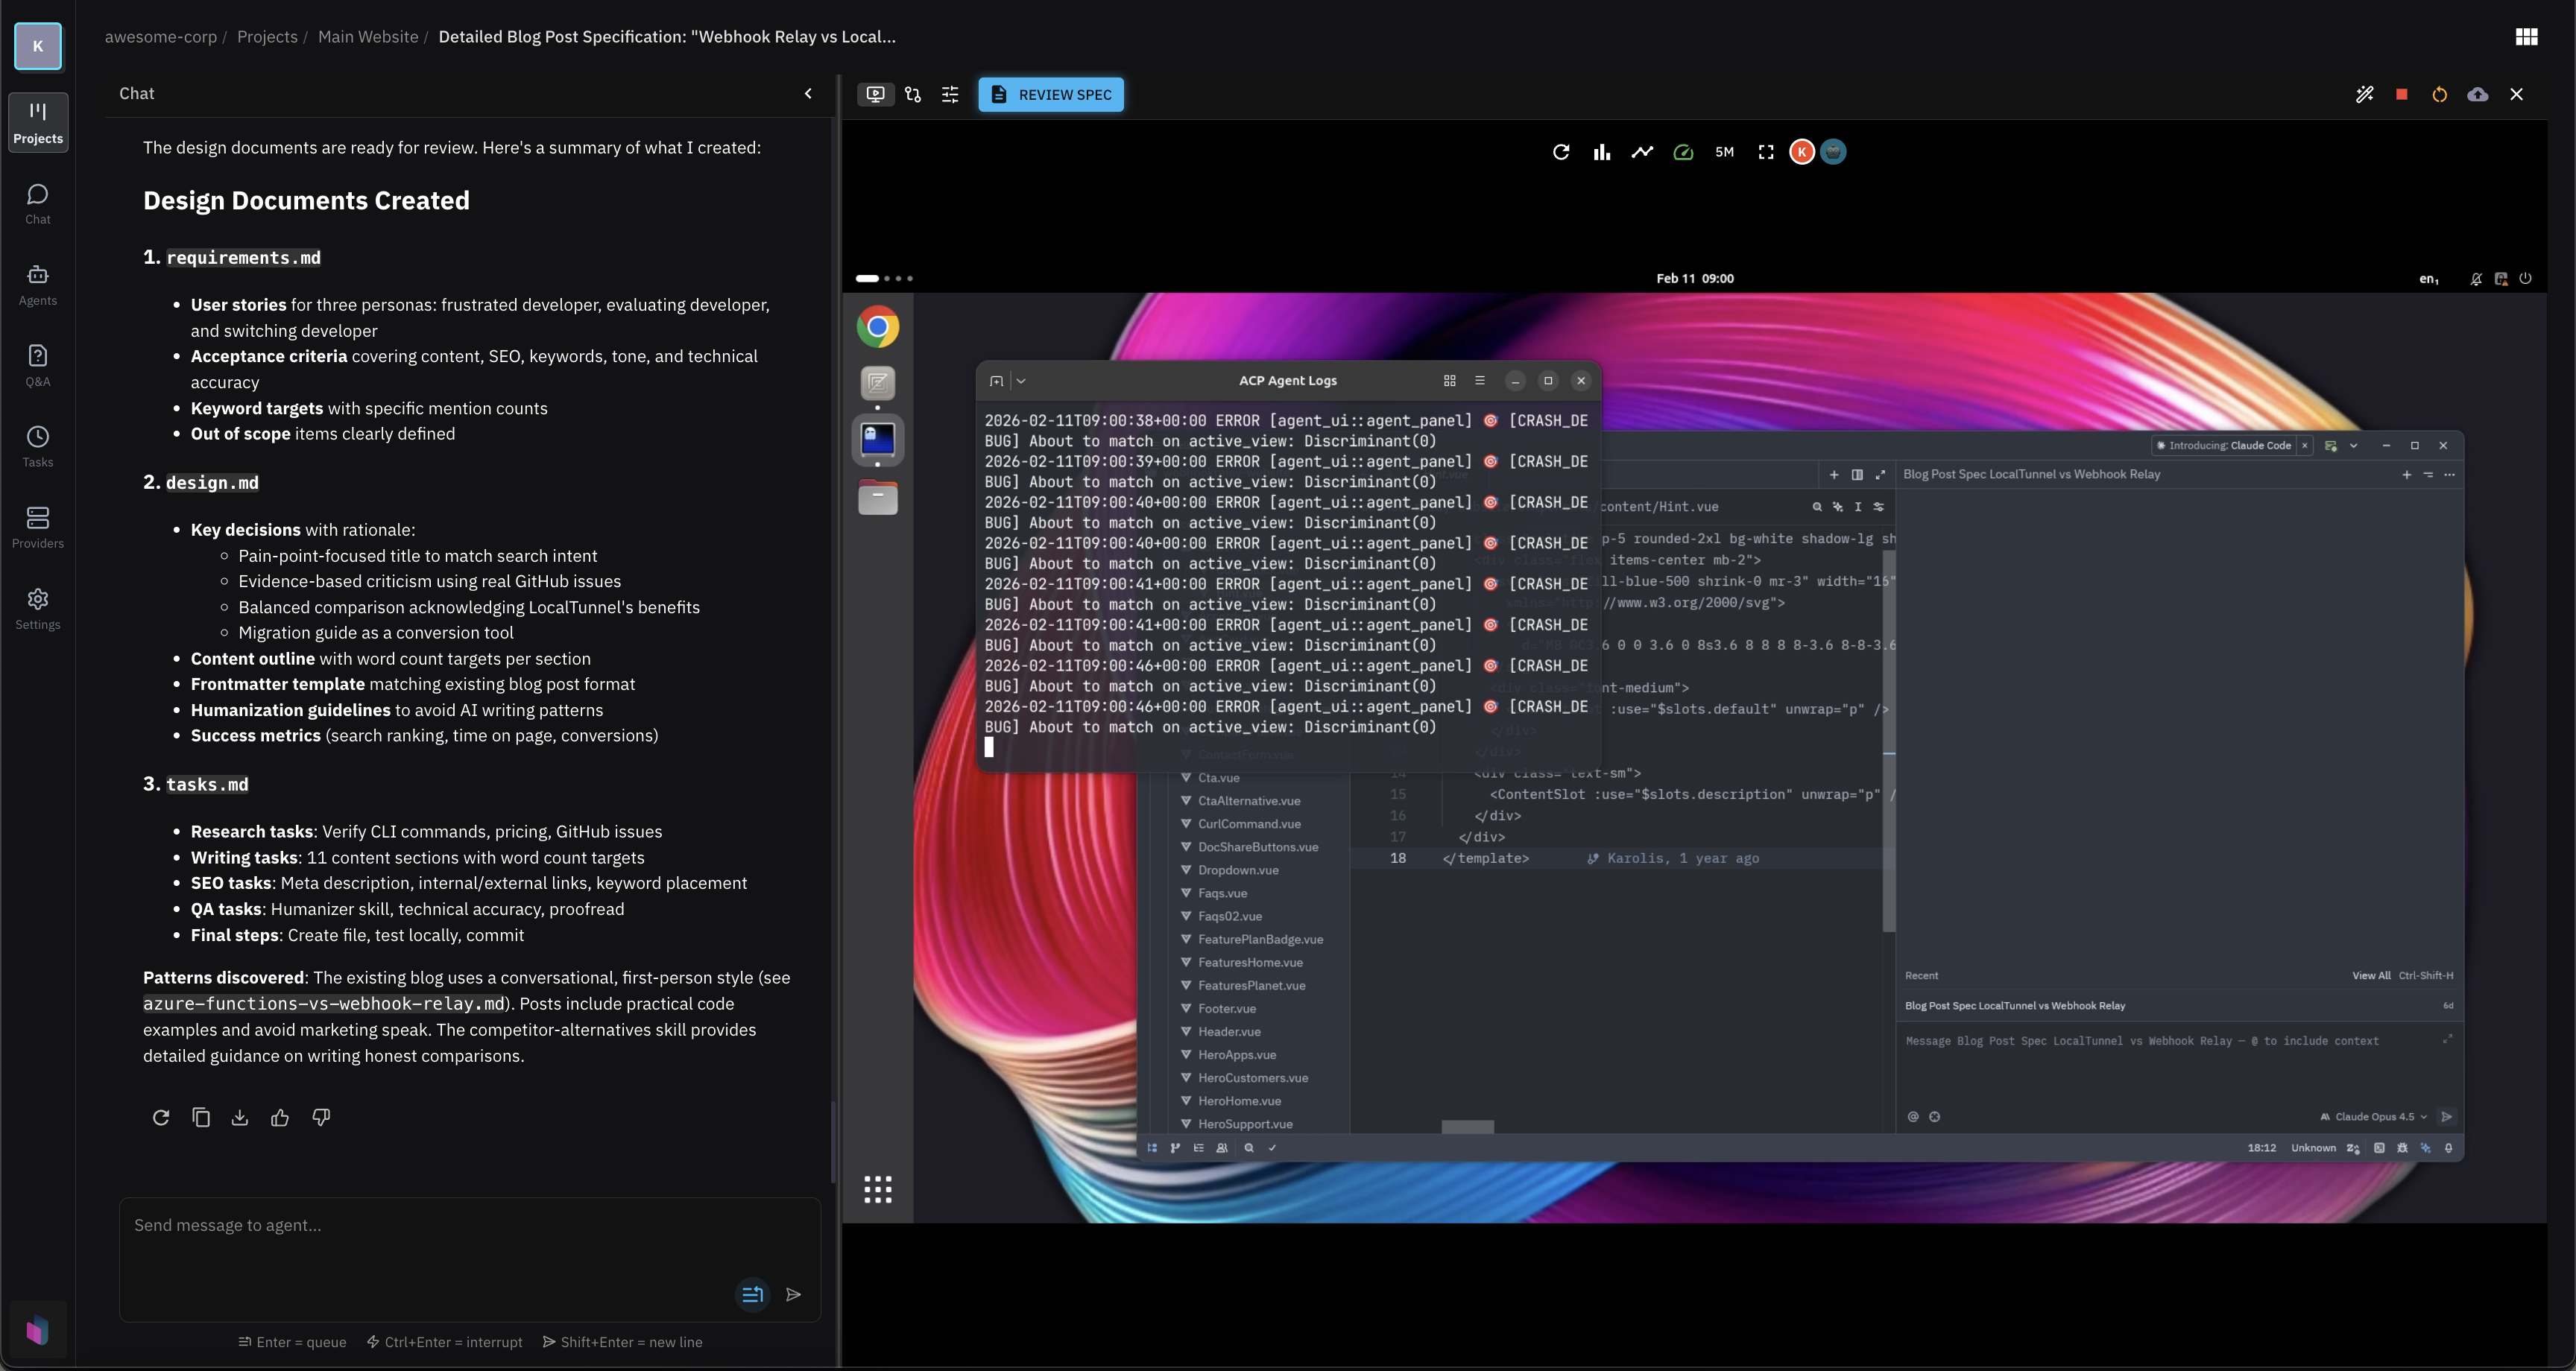Screen dimensions: 2576x1371
Task: Toggle the bar chart stats icon
Action: pos(1602,152)
